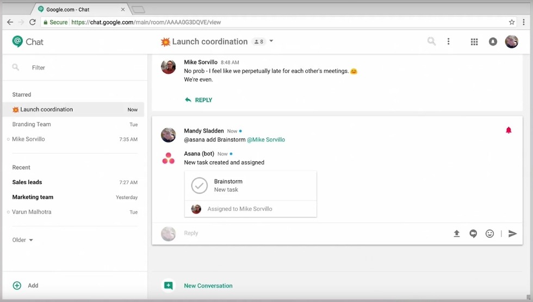Viewport: 533px width, 302px height.
Task: Click the Add plus button
Action: (17, 285)
